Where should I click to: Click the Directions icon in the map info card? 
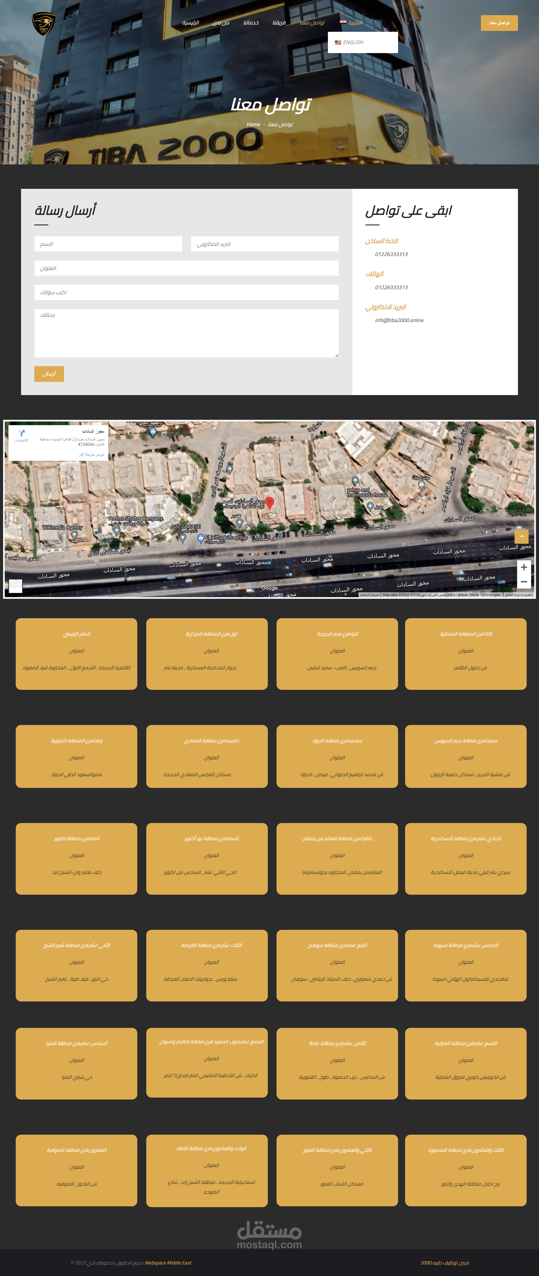point(22,433)
